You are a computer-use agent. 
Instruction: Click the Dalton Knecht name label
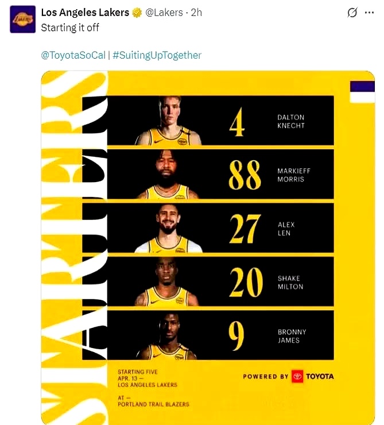pos(290,121)
